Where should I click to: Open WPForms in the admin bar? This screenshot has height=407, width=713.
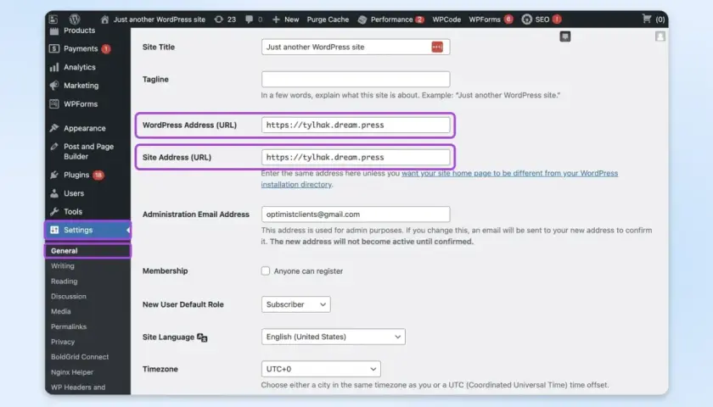pos(485,20)
